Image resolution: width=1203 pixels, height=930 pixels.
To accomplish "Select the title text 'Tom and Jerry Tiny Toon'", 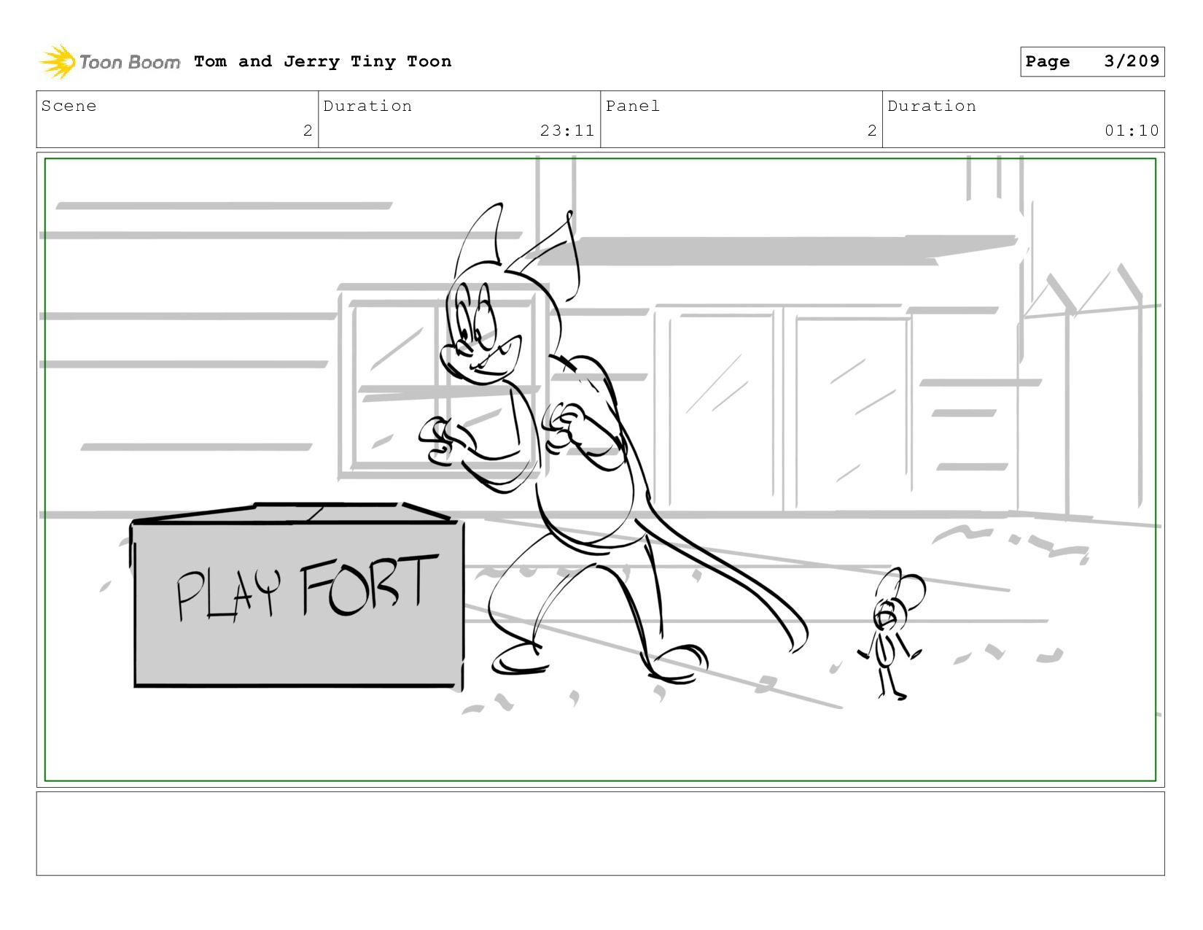I will click(x=323, y=61).
